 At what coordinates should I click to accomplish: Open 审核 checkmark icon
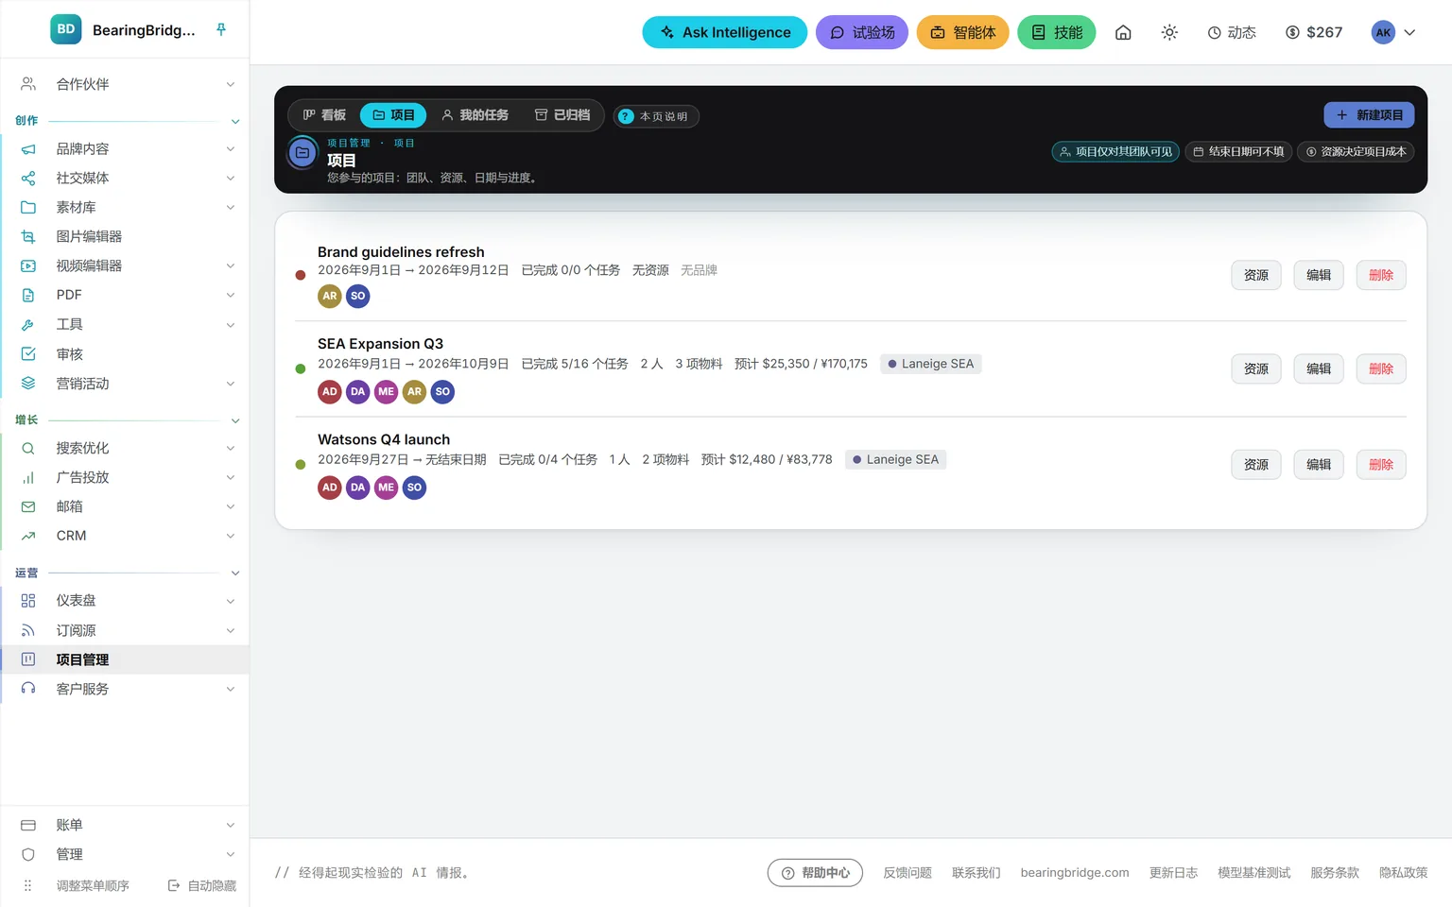pos(28,353)
